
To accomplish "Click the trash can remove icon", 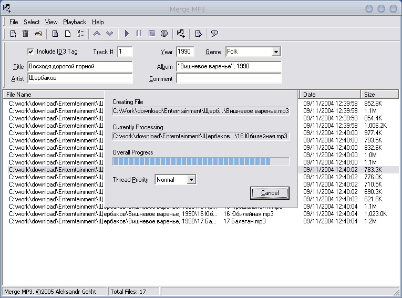I will click(26, 34).
